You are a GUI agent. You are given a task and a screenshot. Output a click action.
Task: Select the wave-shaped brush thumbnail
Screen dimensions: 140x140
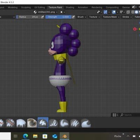tap(86, 123)
